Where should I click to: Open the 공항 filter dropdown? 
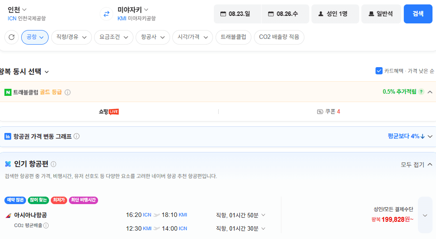pos(35,37)
